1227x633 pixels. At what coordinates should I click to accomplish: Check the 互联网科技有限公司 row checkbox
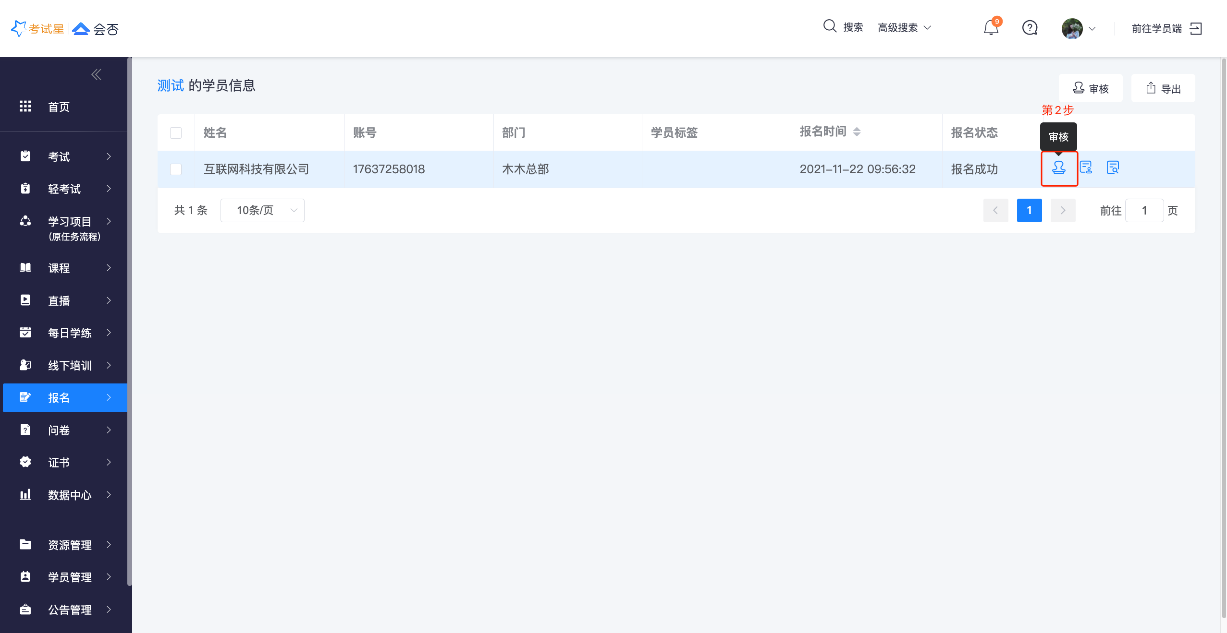(x=176, y=169)
